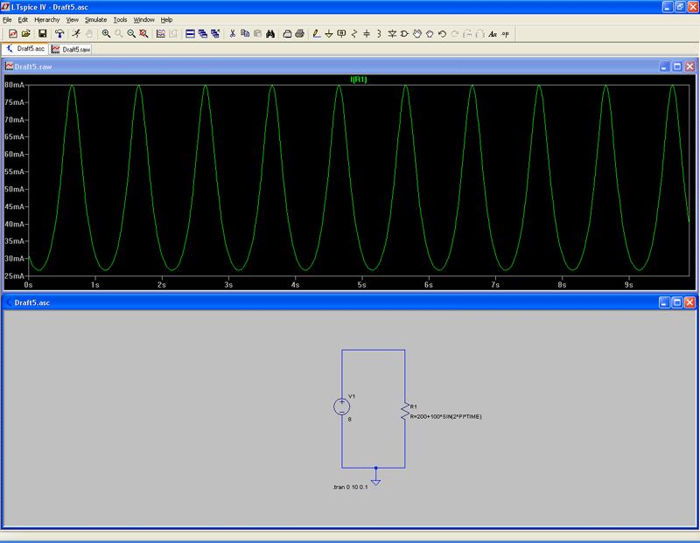Pick the Diode component tool
This screenshot has height=543, width=700.
coord(392,34)
